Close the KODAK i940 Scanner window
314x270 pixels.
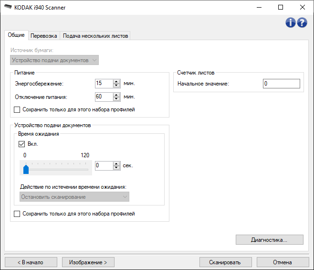[303, 7]
